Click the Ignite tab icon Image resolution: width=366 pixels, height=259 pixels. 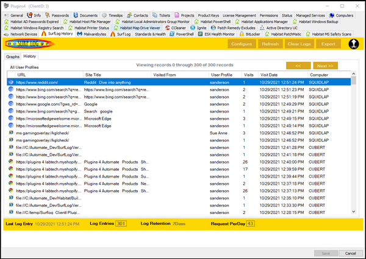[x=193, y=28]
